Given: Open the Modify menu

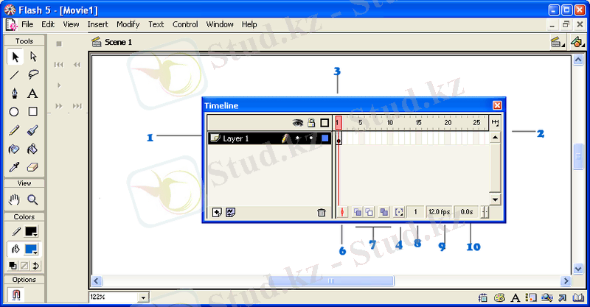Looking at the screenshot, I should [128, 24].
